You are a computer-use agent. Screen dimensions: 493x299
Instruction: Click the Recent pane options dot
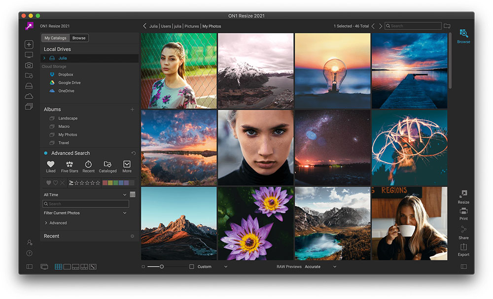(x=132, y=236)
